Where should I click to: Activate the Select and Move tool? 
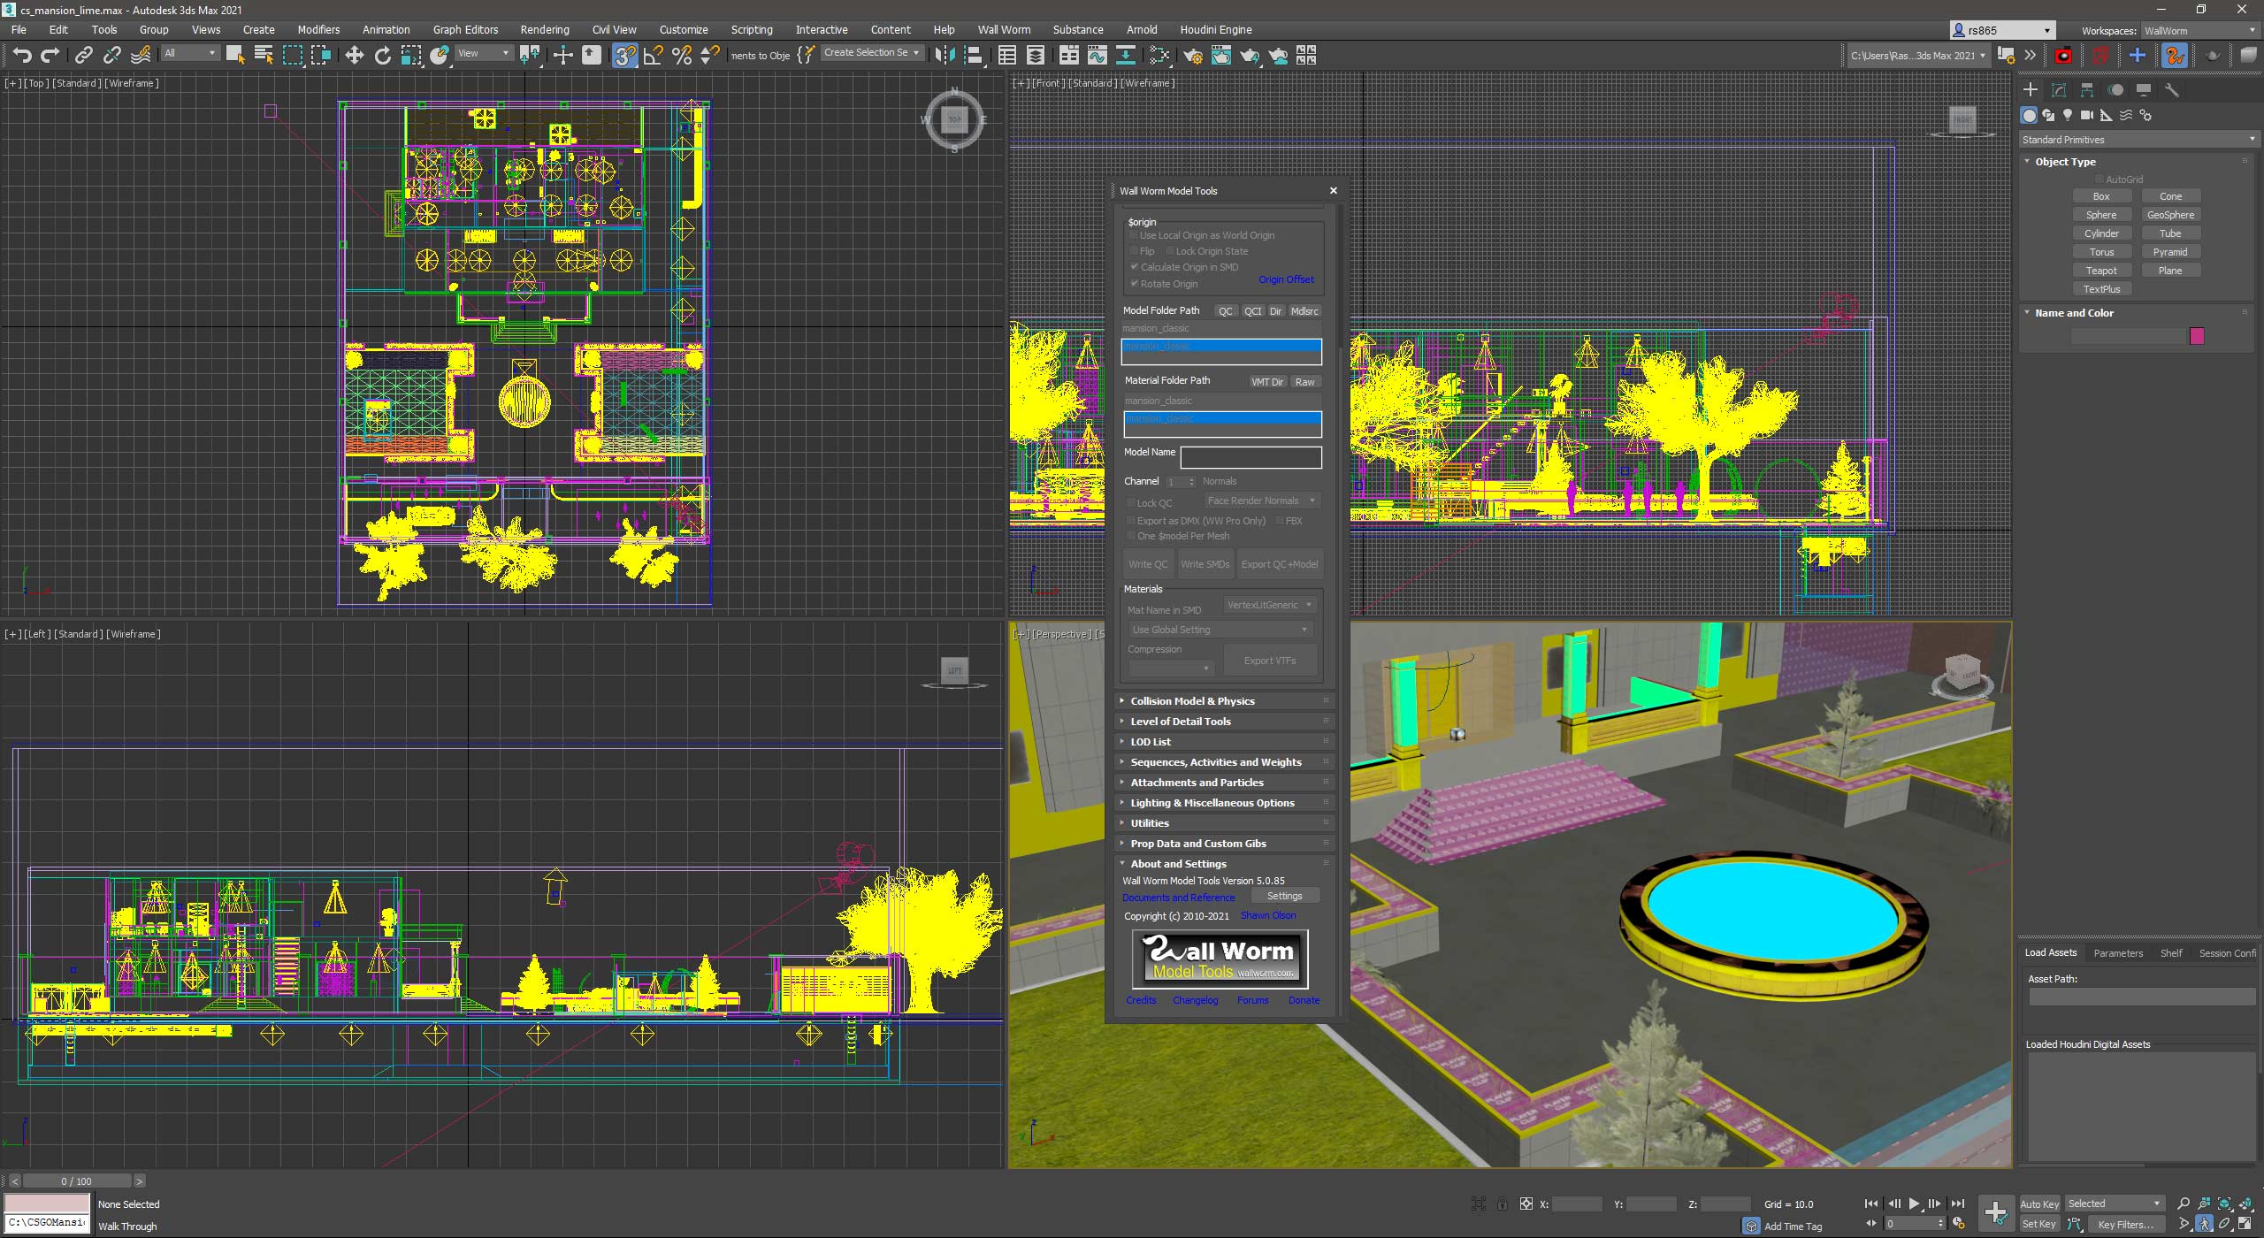[x=355, y=56]
